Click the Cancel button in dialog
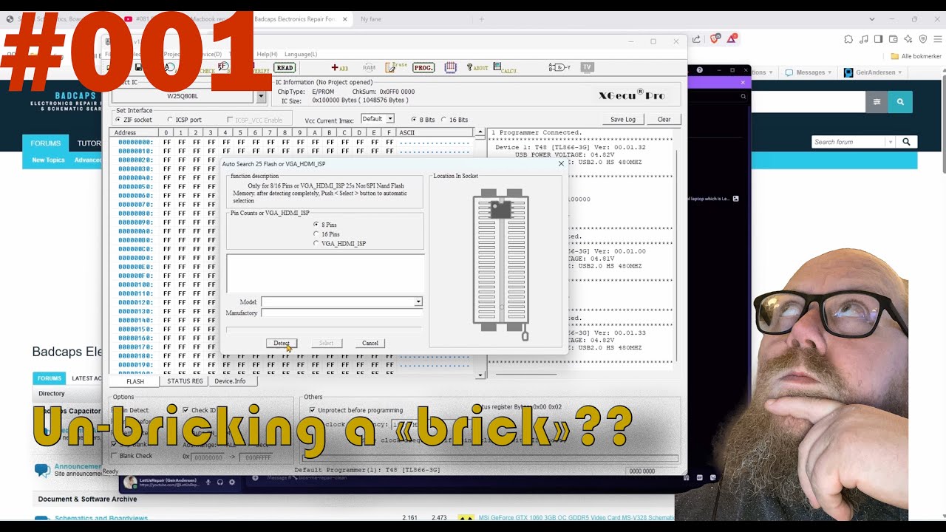Image resolution: width=946 pixels, height=532 pixels. click(x=370, y=343)
